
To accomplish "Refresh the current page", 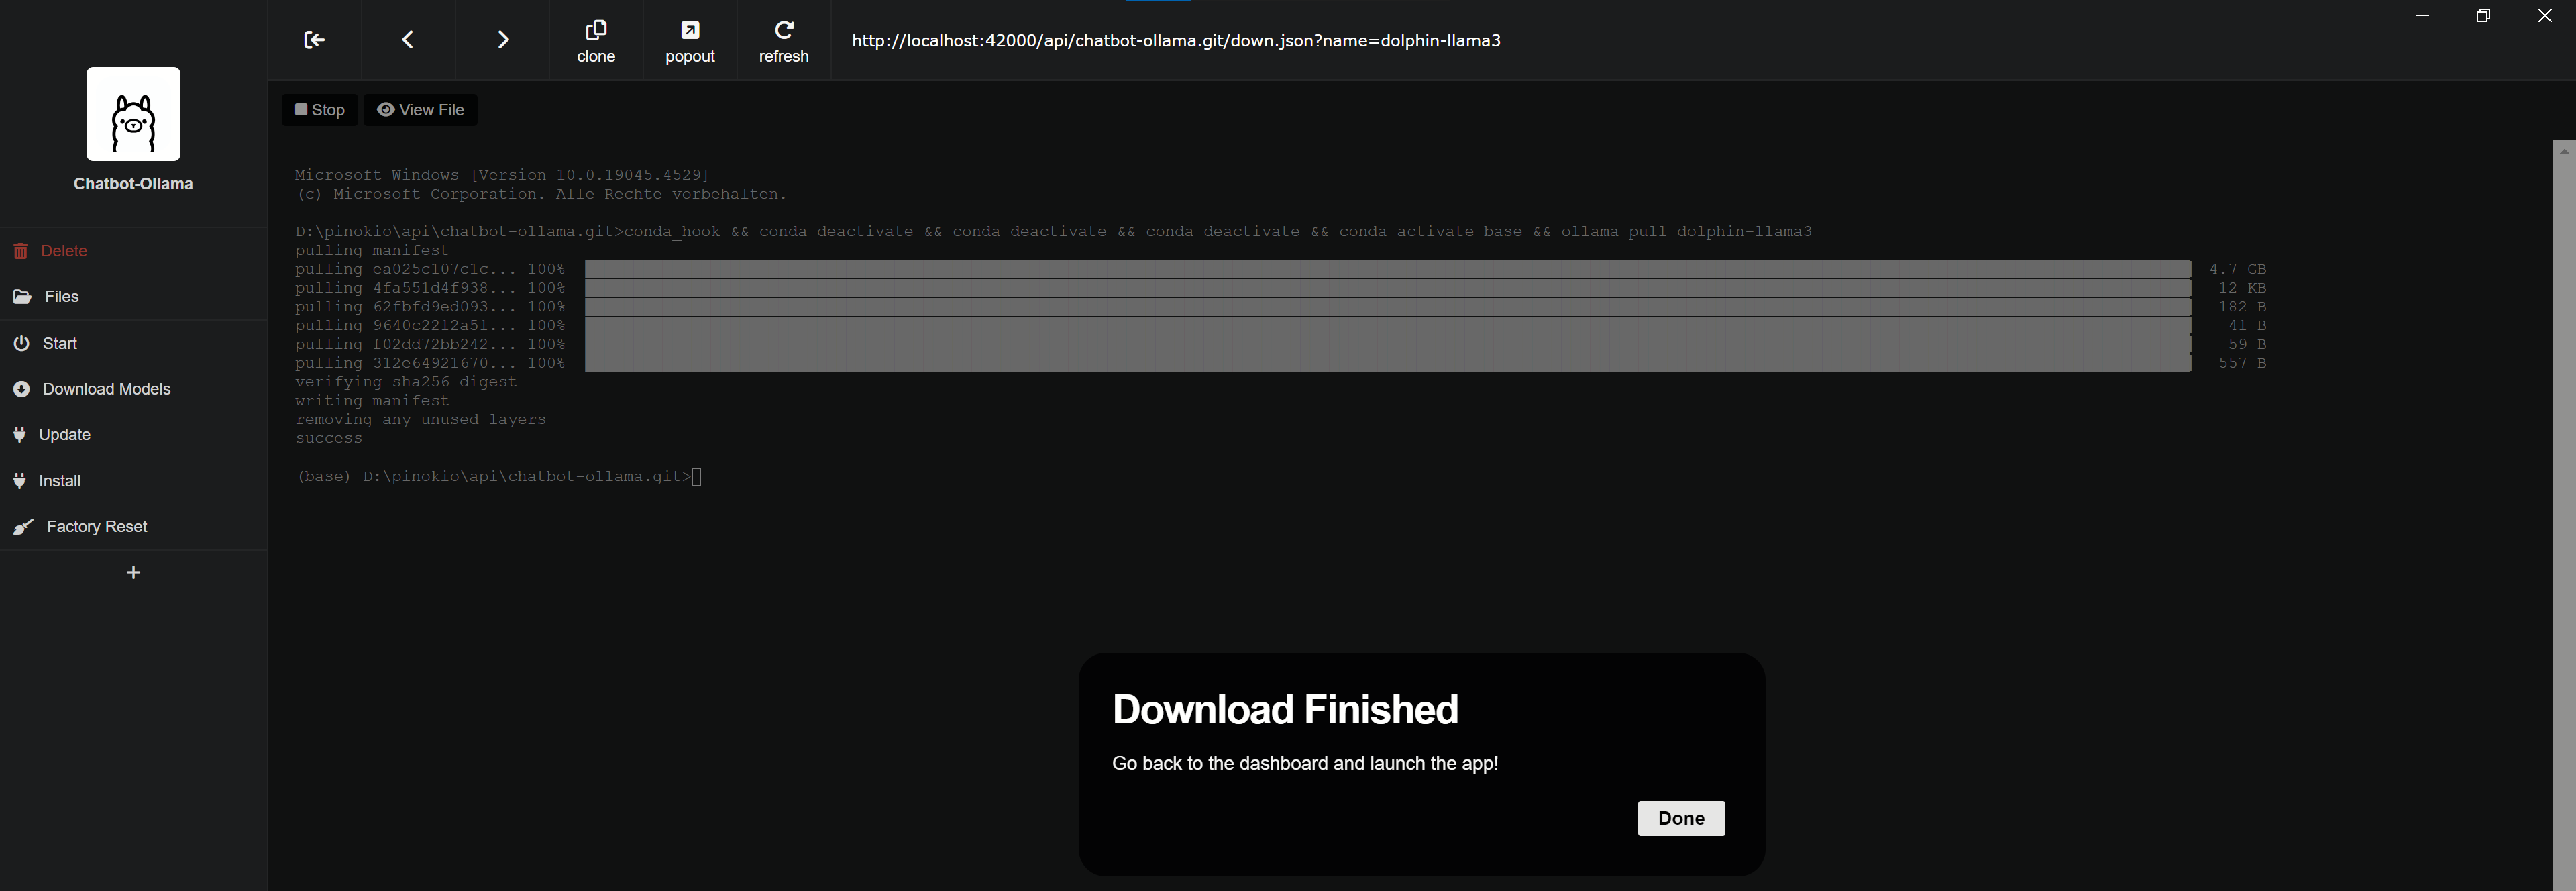I will point(784,41).
